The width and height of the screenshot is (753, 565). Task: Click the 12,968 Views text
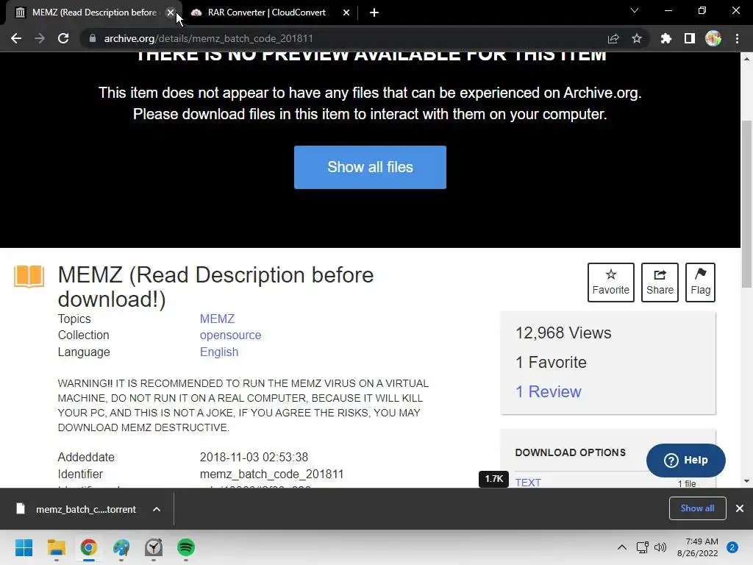click(x=563, y=333)
